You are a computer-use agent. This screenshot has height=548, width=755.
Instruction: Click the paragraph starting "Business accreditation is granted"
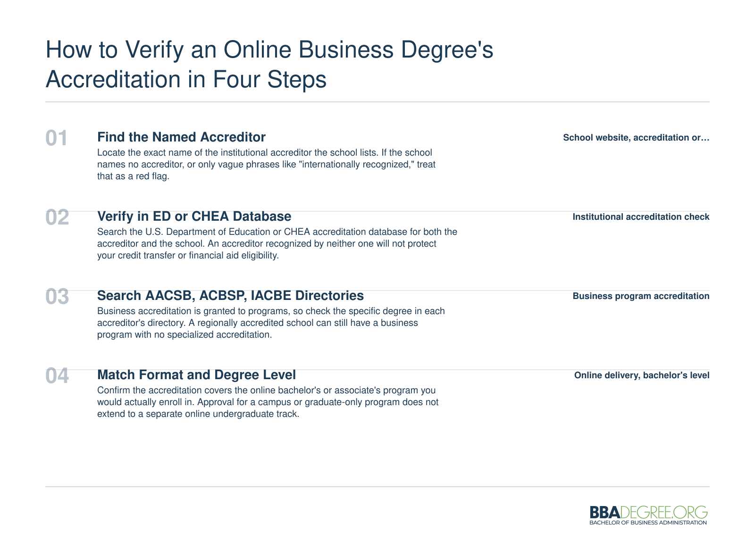271,323
